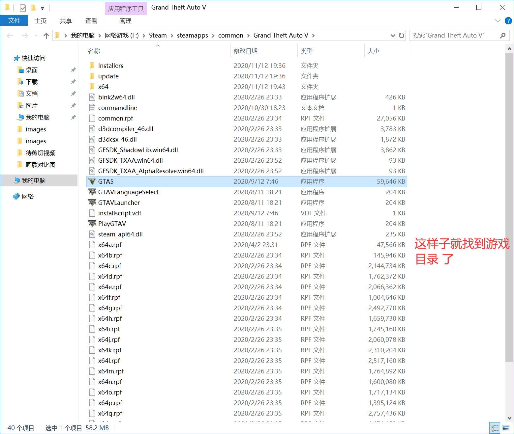Click the bink2w64.dll file icon
This screenshot has width=514, height=434.
[92, 97]
